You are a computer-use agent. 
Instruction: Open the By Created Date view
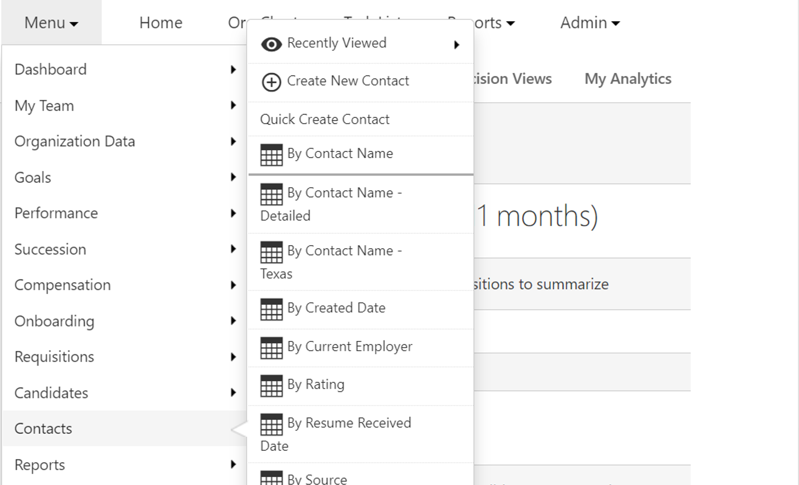click(361, 310)
